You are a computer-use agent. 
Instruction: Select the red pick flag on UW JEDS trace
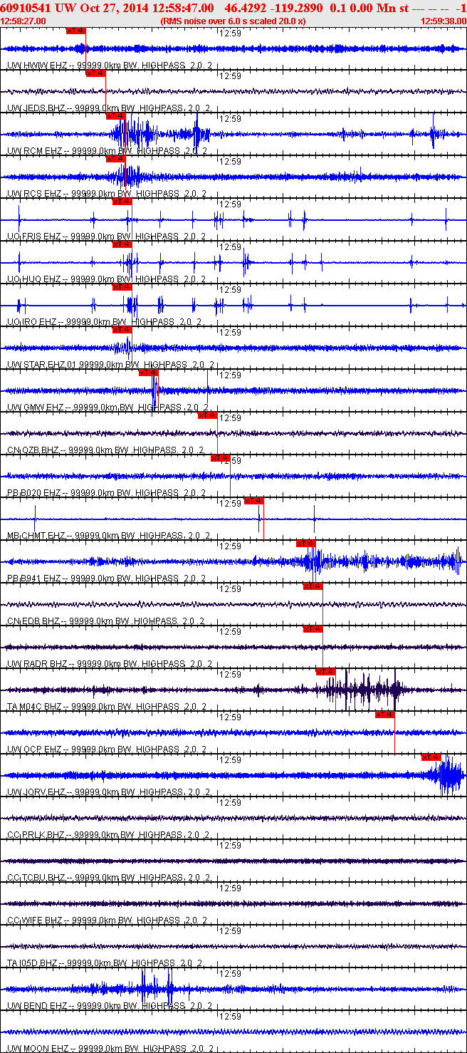(95, 73)
